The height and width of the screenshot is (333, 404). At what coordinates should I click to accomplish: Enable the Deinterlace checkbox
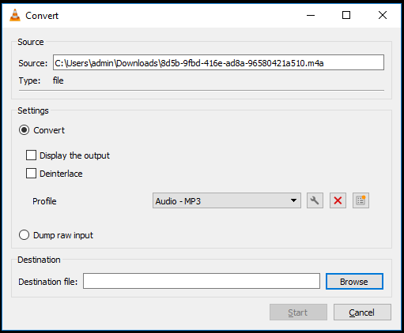click(x=31, y=174)
